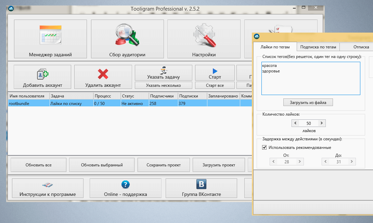Click the Старт все button

point(215,85)
